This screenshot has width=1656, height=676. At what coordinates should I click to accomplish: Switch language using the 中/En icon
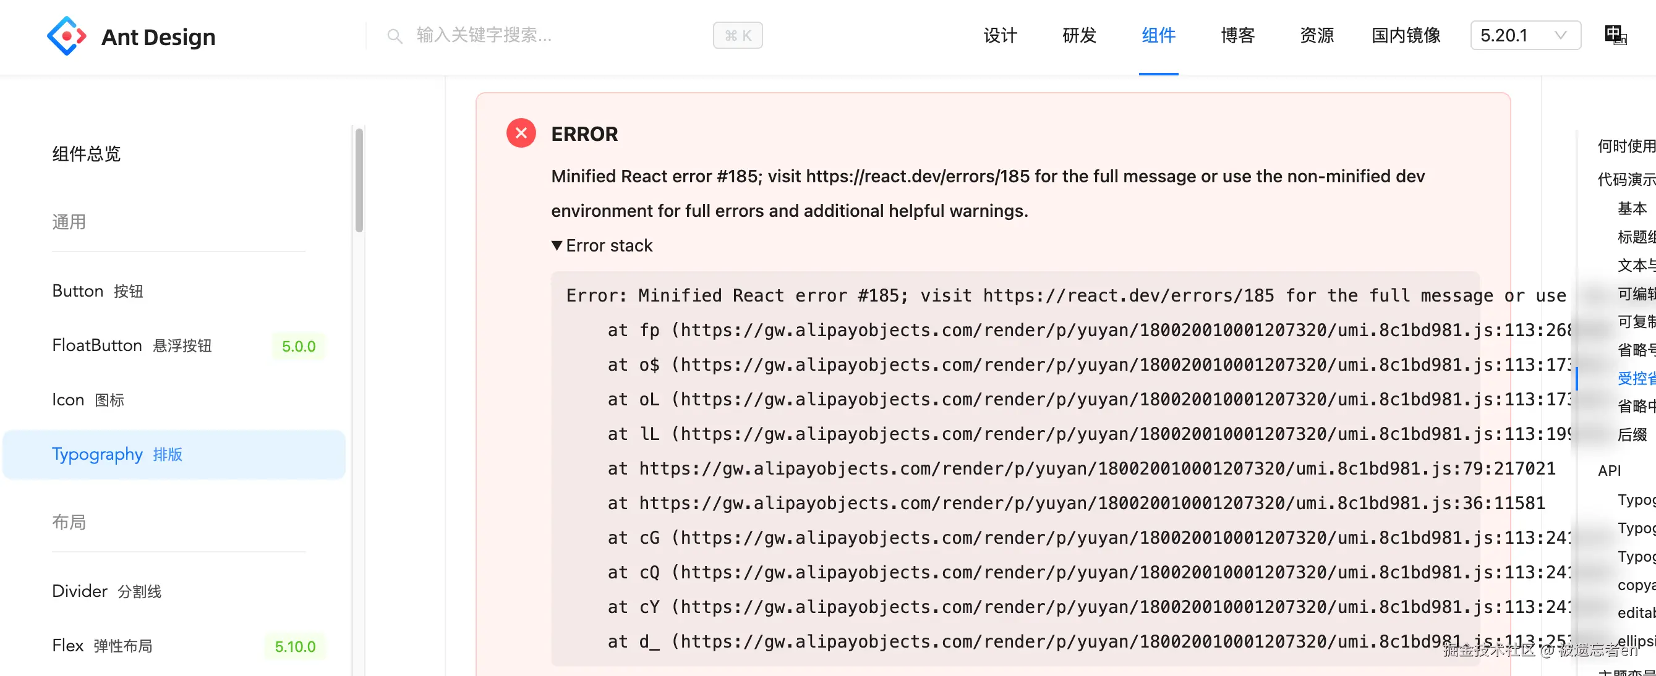(1616, 35)
